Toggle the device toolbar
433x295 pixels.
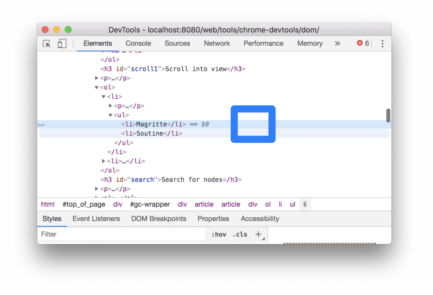pyautogui.click(x=62, y=44)
